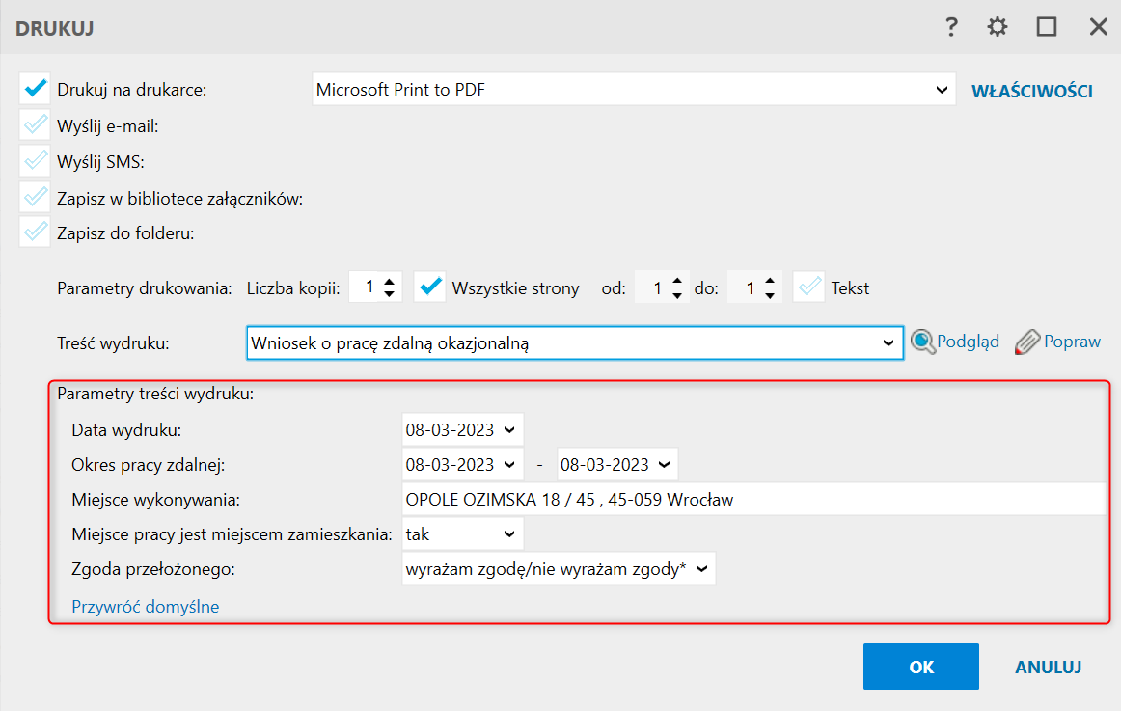Click the Podgląd magnifier preview icon
1121x711 pixels.
[x=924, y=342]
